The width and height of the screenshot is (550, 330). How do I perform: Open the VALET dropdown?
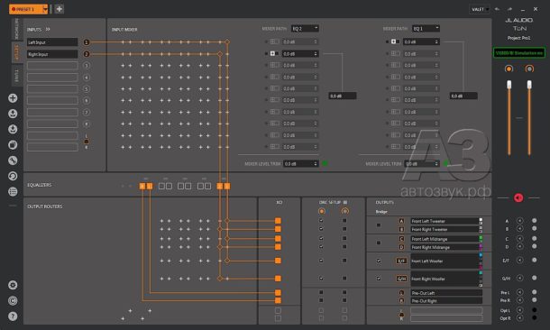click(480, 9)
